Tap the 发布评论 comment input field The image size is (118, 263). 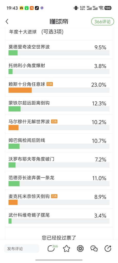coord(22,249)
